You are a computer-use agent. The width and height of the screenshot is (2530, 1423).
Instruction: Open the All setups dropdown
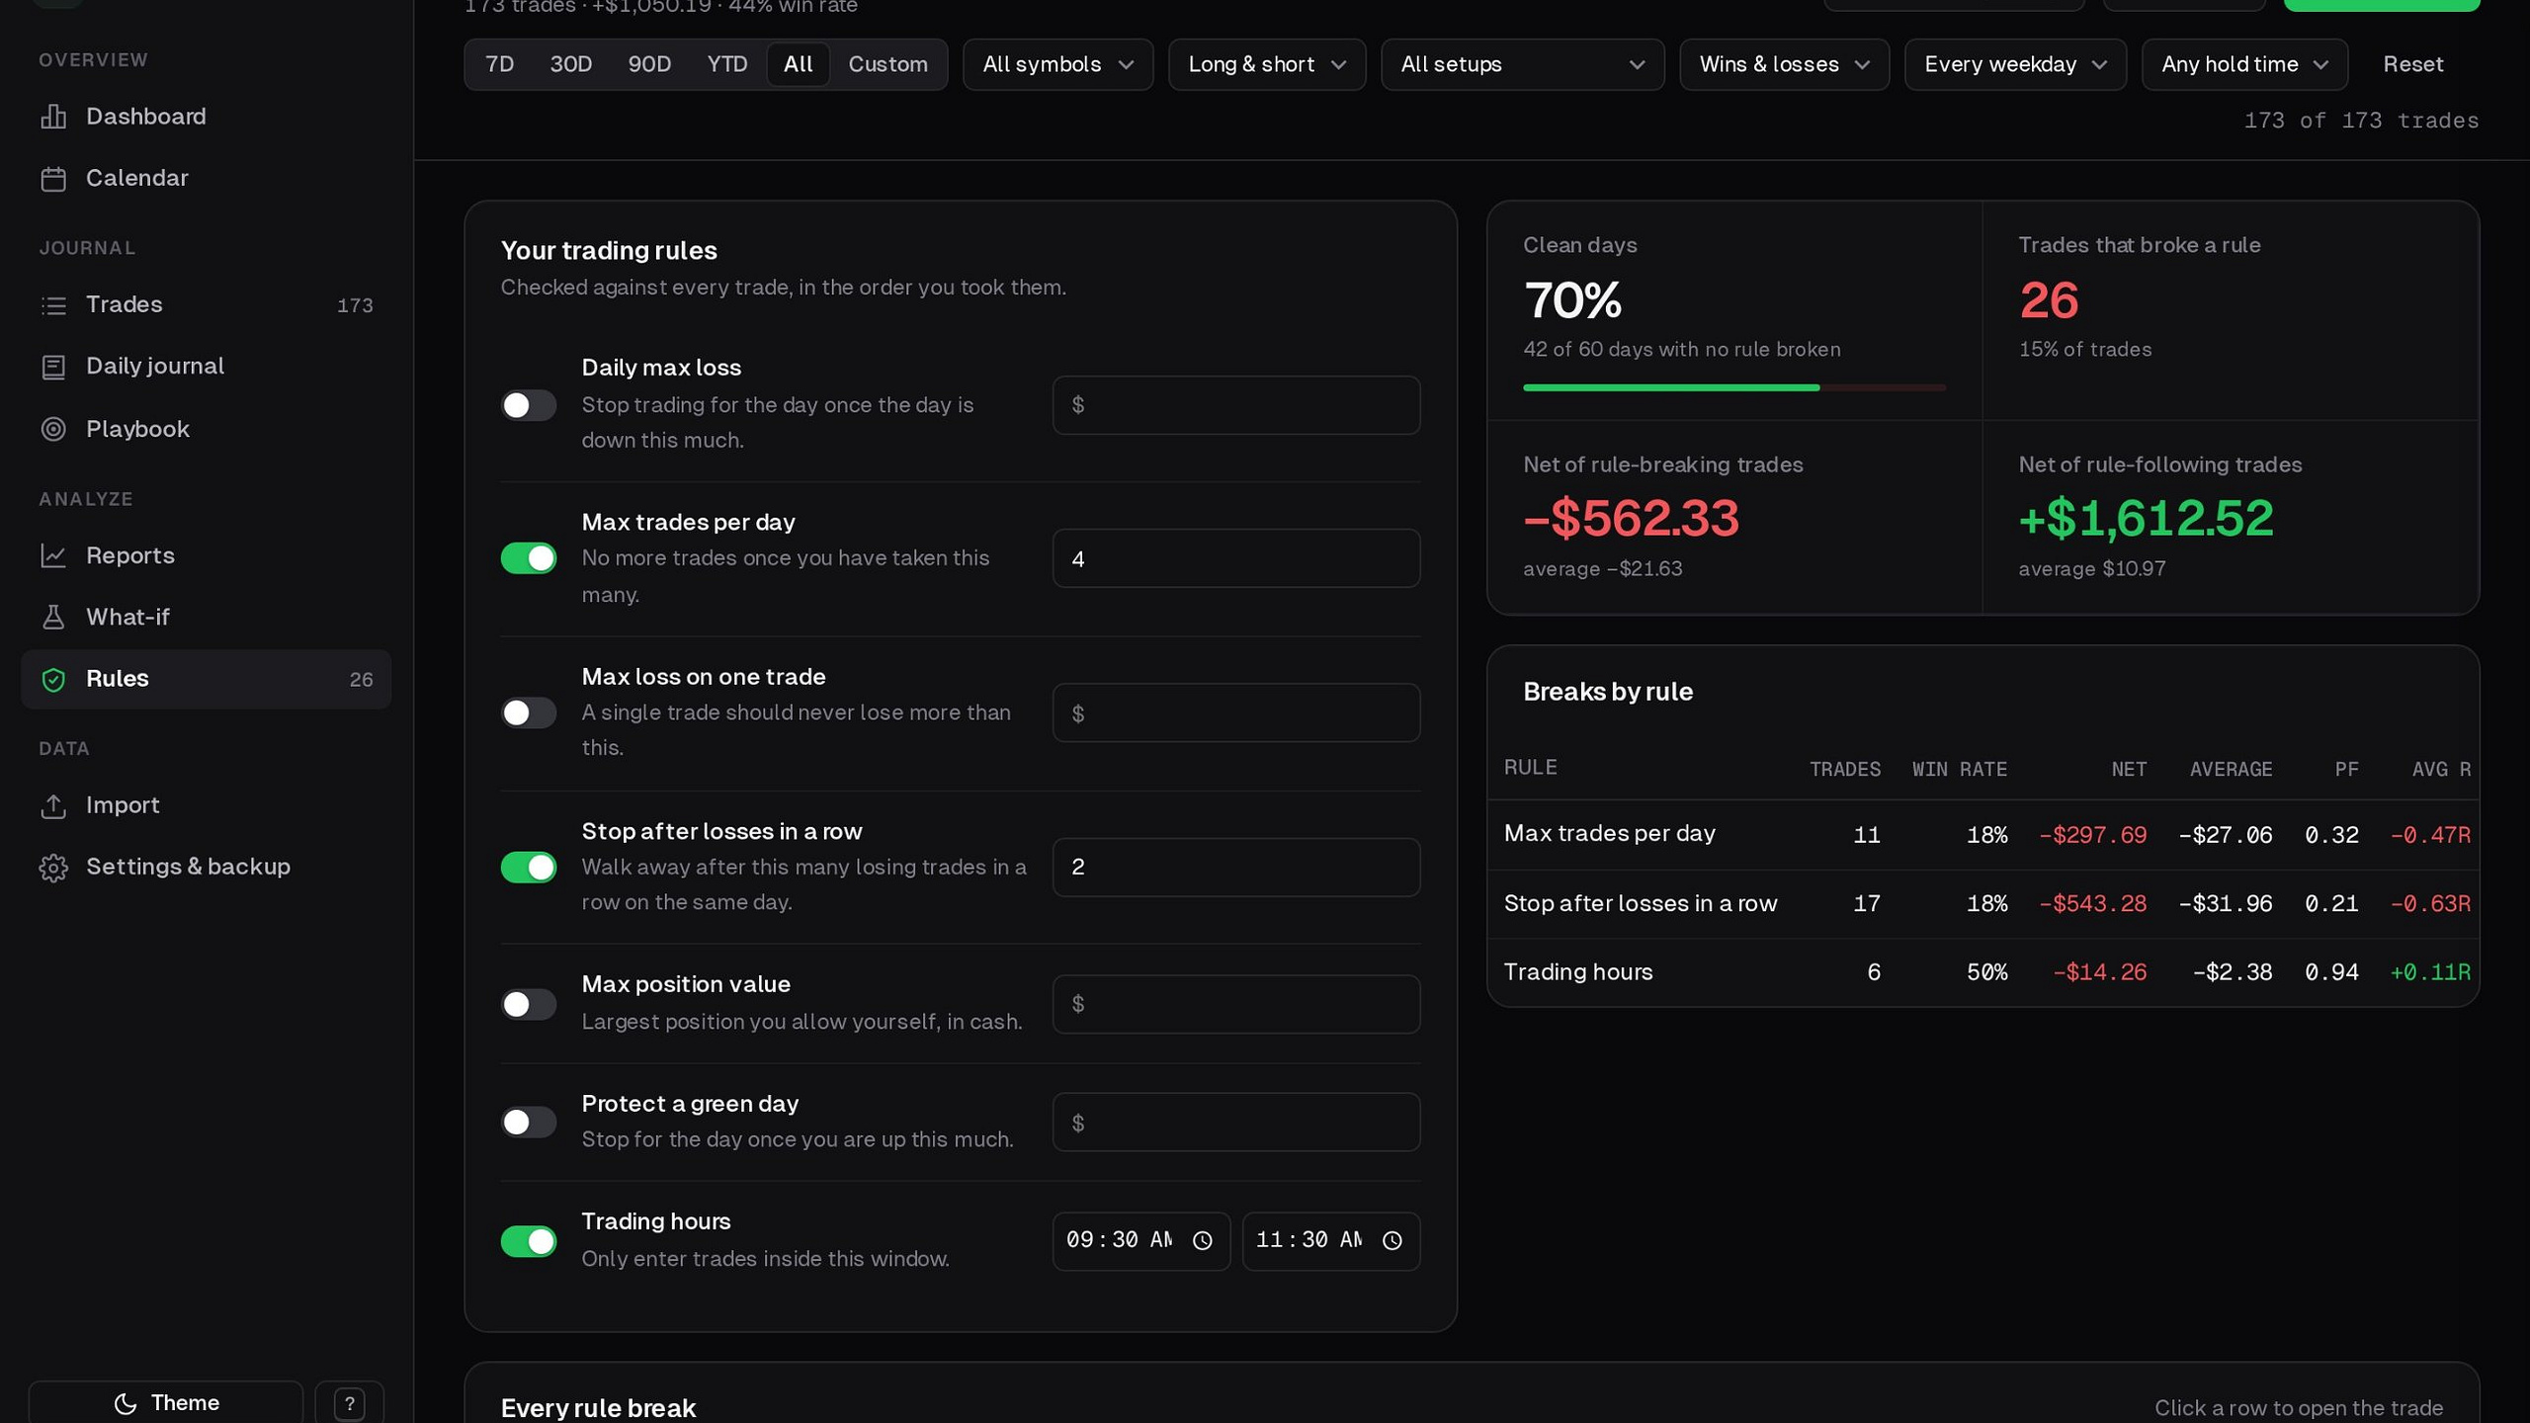(x=1522, y=64)
